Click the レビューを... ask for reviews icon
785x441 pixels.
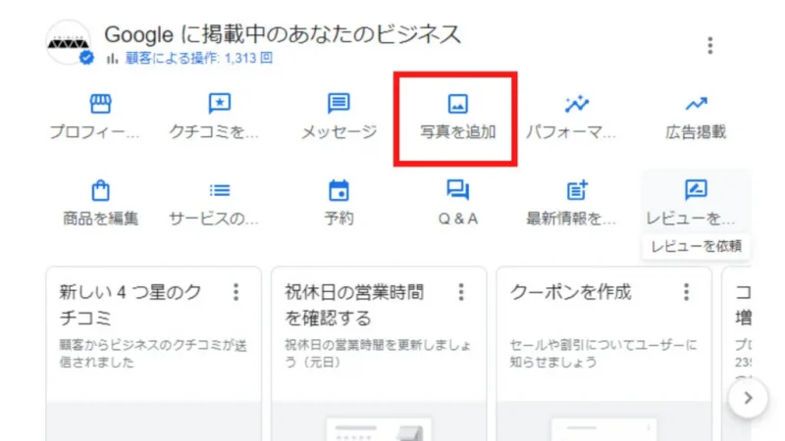pos(696,190)
